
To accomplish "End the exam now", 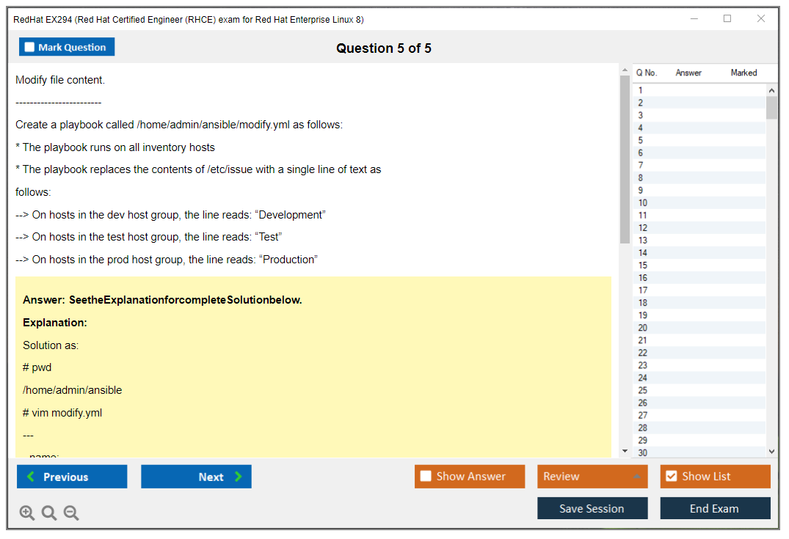I will coord(715,508).
